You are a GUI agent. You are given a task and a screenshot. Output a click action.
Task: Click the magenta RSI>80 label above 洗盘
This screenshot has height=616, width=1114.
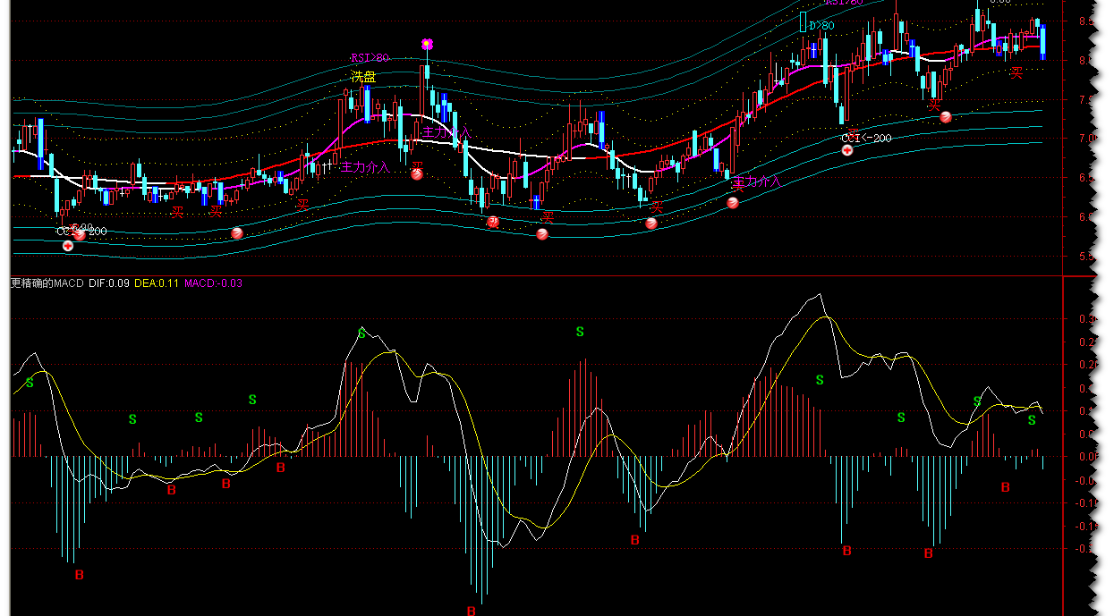[x=370, y=58]
